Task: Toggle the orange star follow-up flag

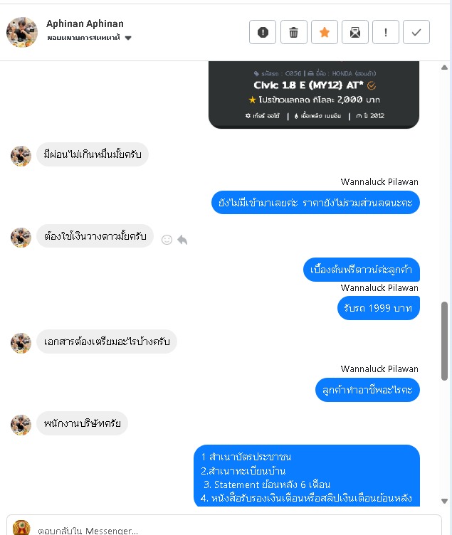Action: tap(325, 33)
